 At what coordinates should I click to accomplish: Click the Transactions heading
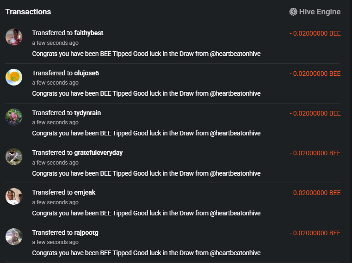[28, 12]
